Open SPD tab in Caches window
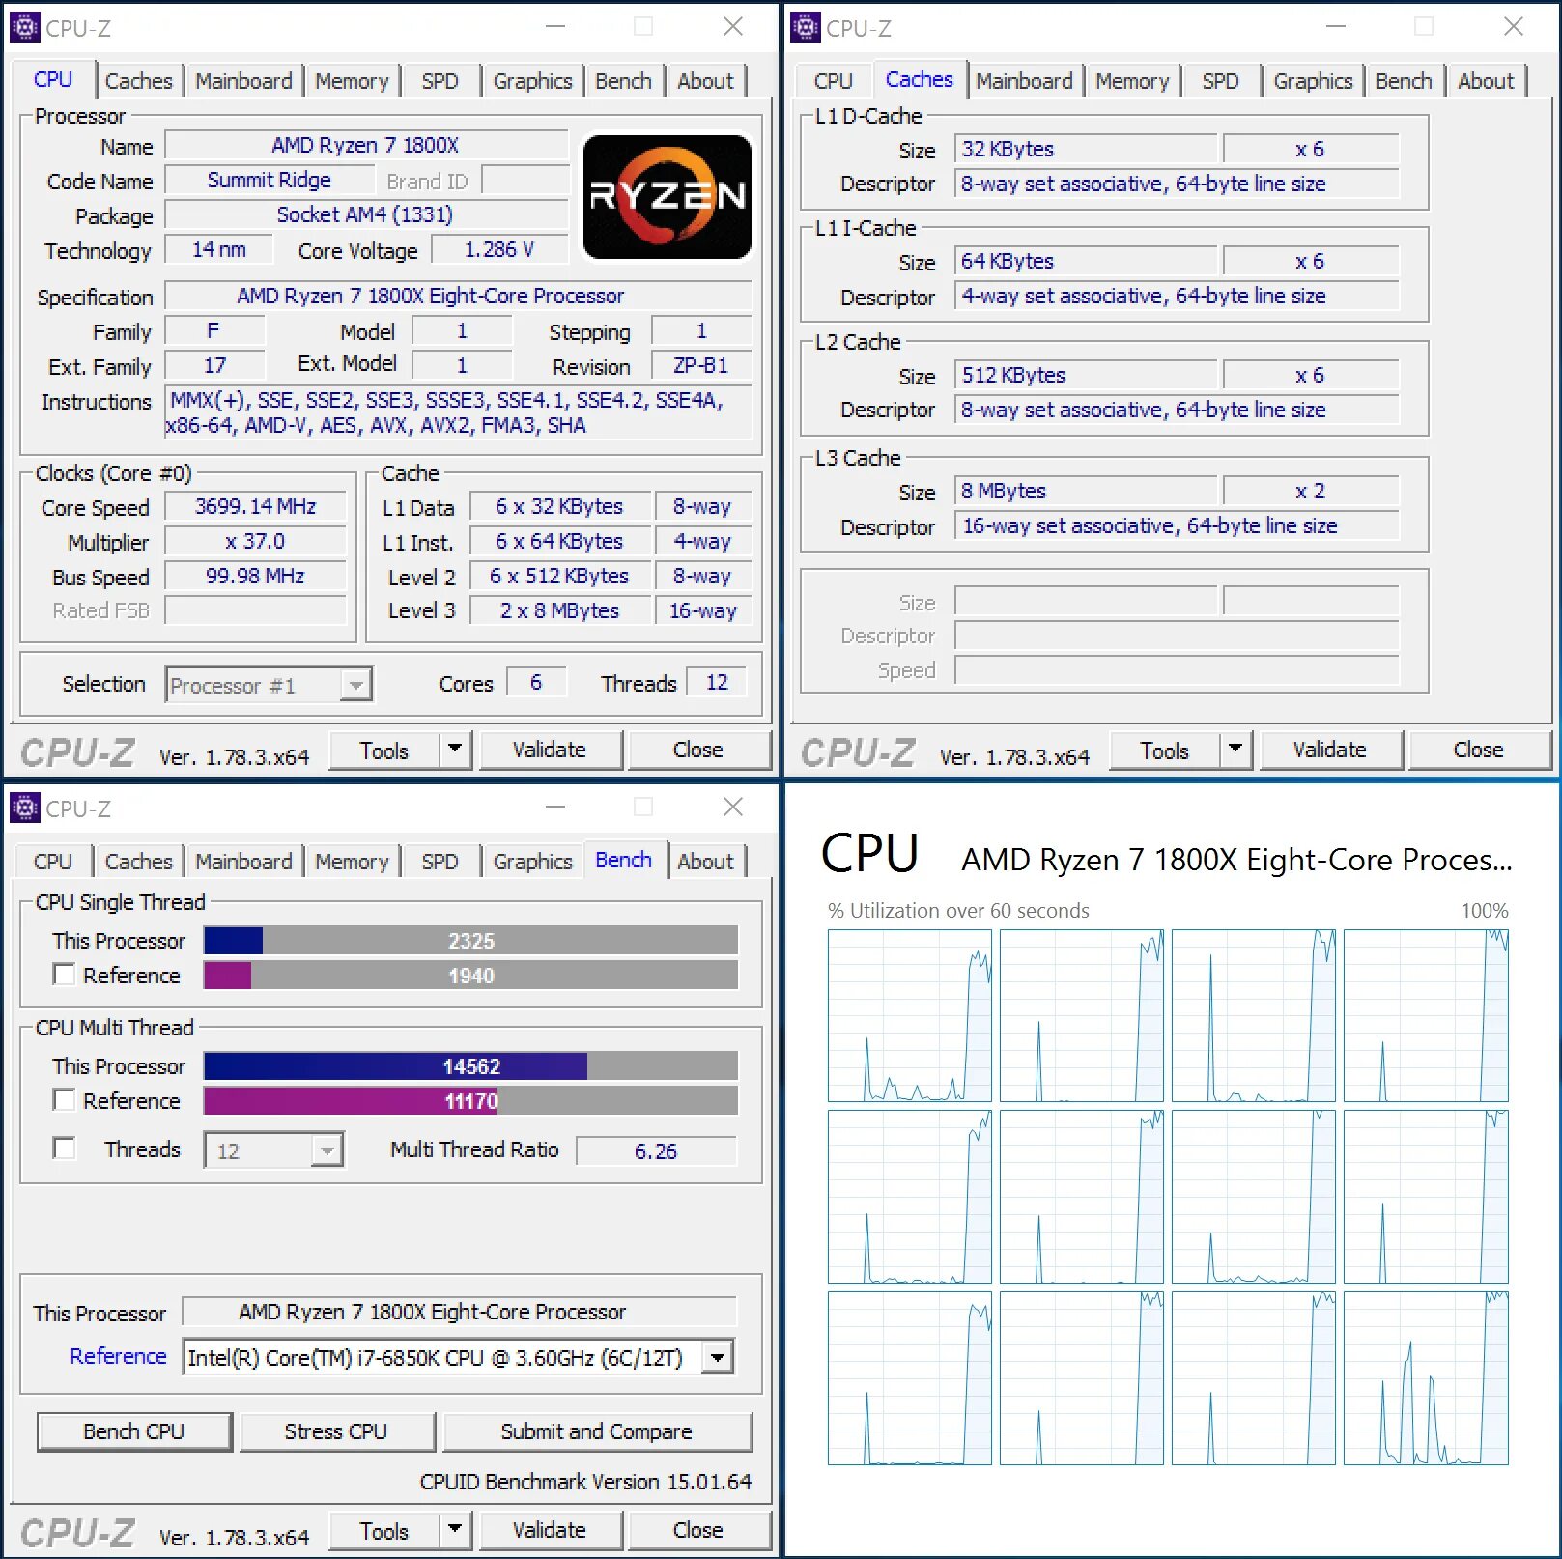The height and width of the screenshot is (1559, 1562). tap(1221, 81)
